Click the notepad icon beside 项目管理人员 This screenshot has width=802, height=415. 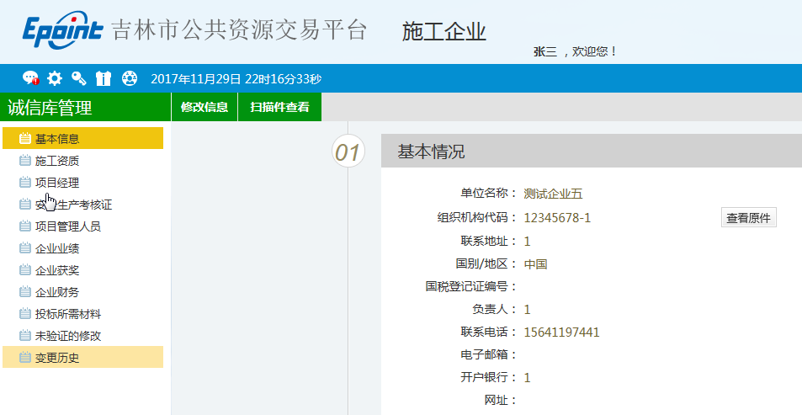click(25, 226)
